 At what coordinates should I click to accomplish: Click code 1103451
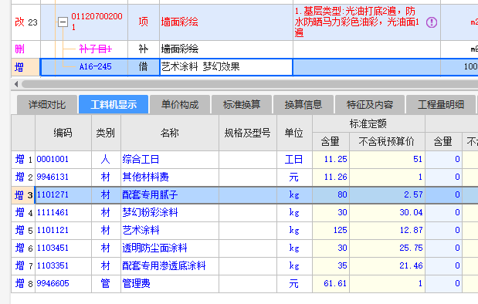(53, 248)
